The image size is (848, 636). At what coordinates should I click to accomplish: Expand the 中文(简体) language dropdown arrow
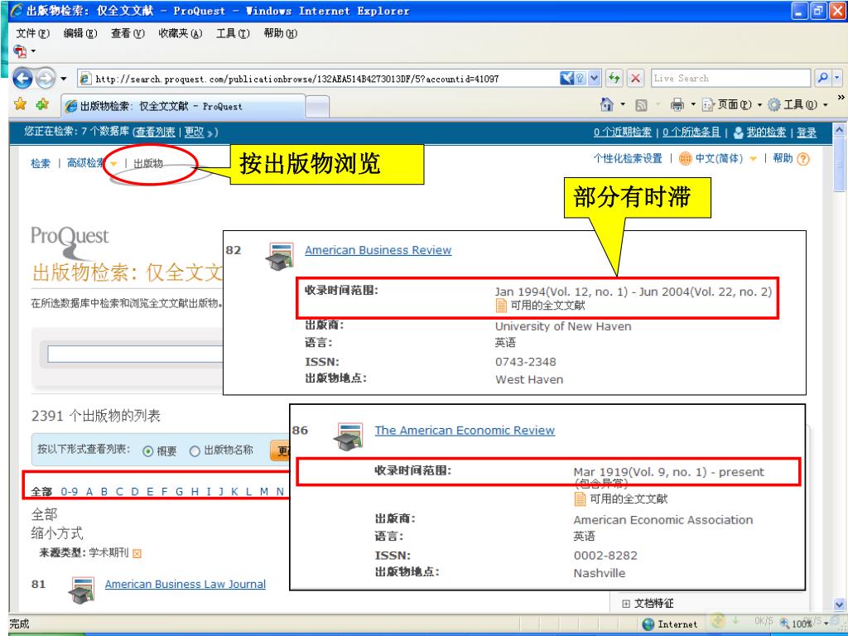(753, 158)
